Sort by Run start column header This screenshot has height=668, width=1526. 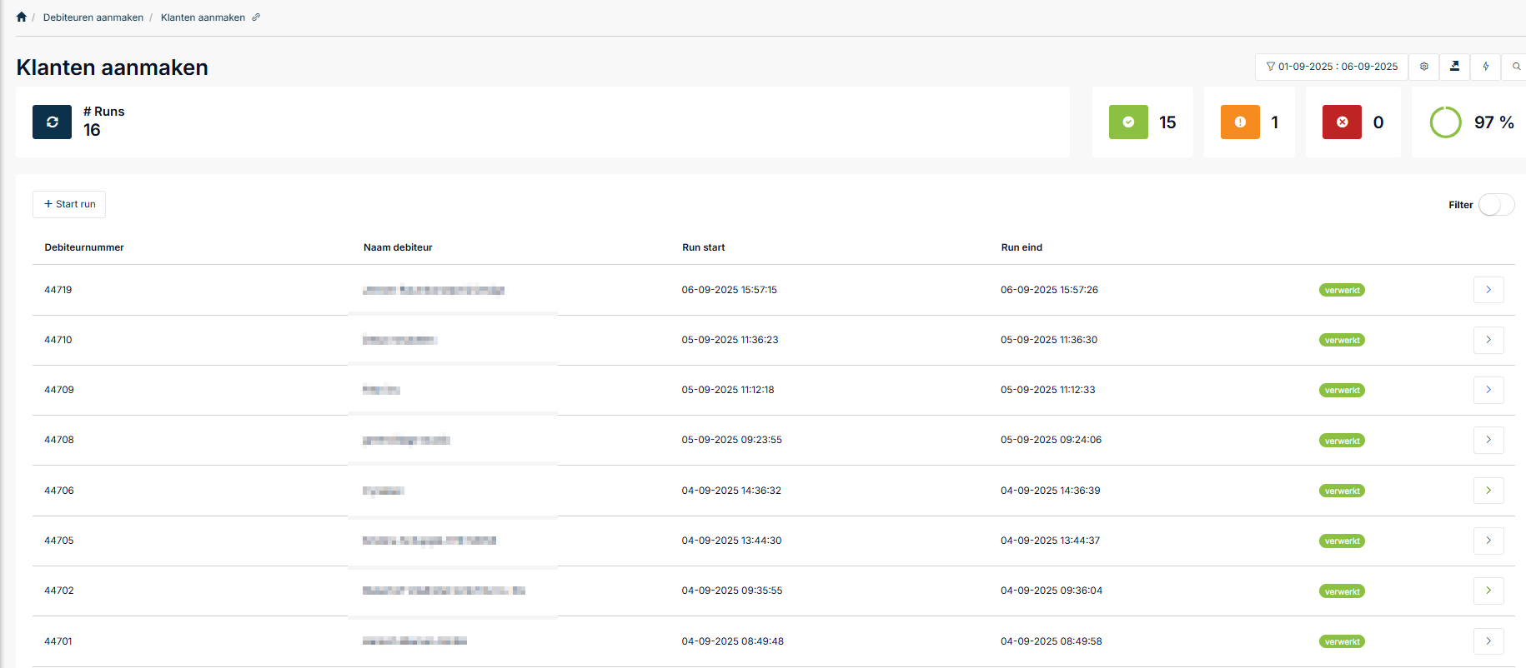coord(704,247)
